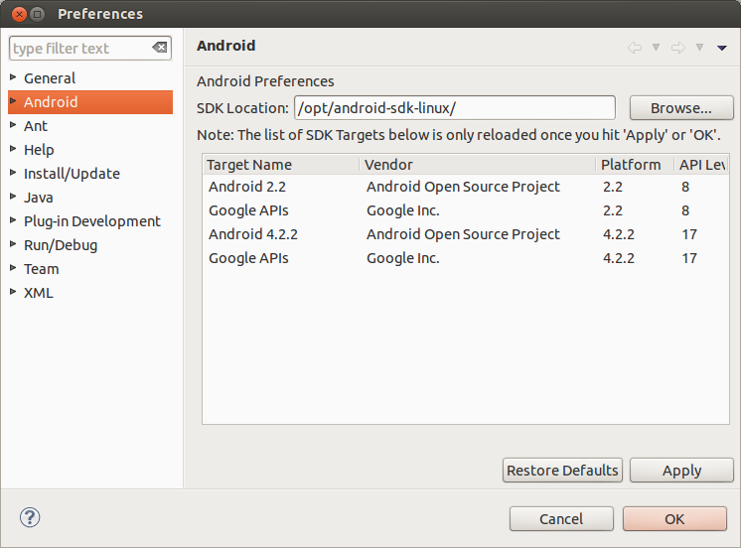Clear the filter text with the eraser icon

159,48
